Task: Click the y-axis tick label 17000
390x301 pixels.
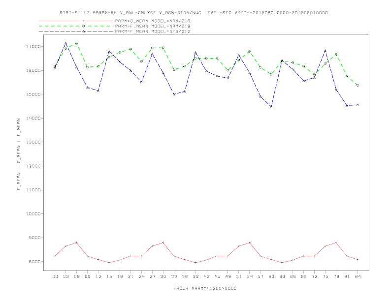Action: [33, 46]
